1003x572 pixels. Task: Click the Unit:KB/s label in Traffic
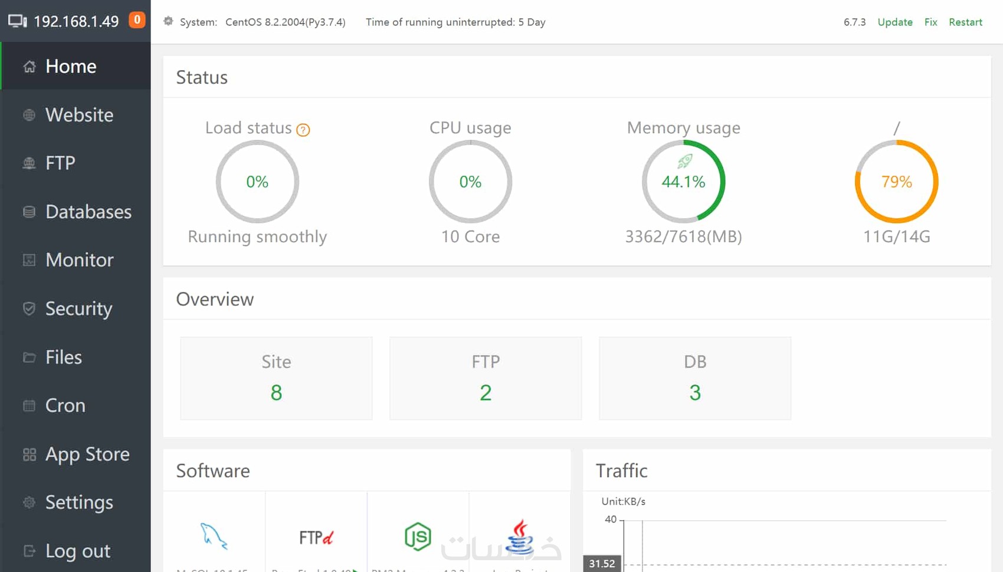pyautogui.click(x=623, y=501)
